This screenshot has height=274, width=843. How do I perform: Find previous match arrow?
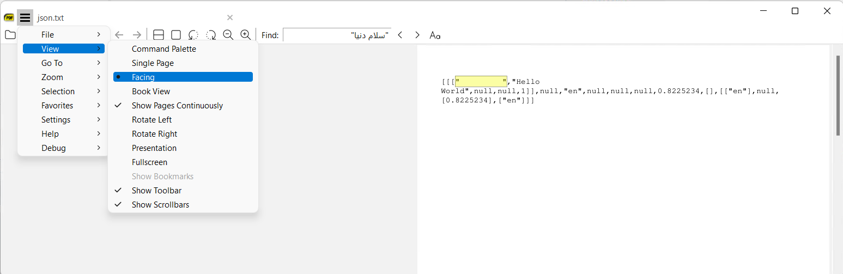pyautogui.click(x=400, y=35)
